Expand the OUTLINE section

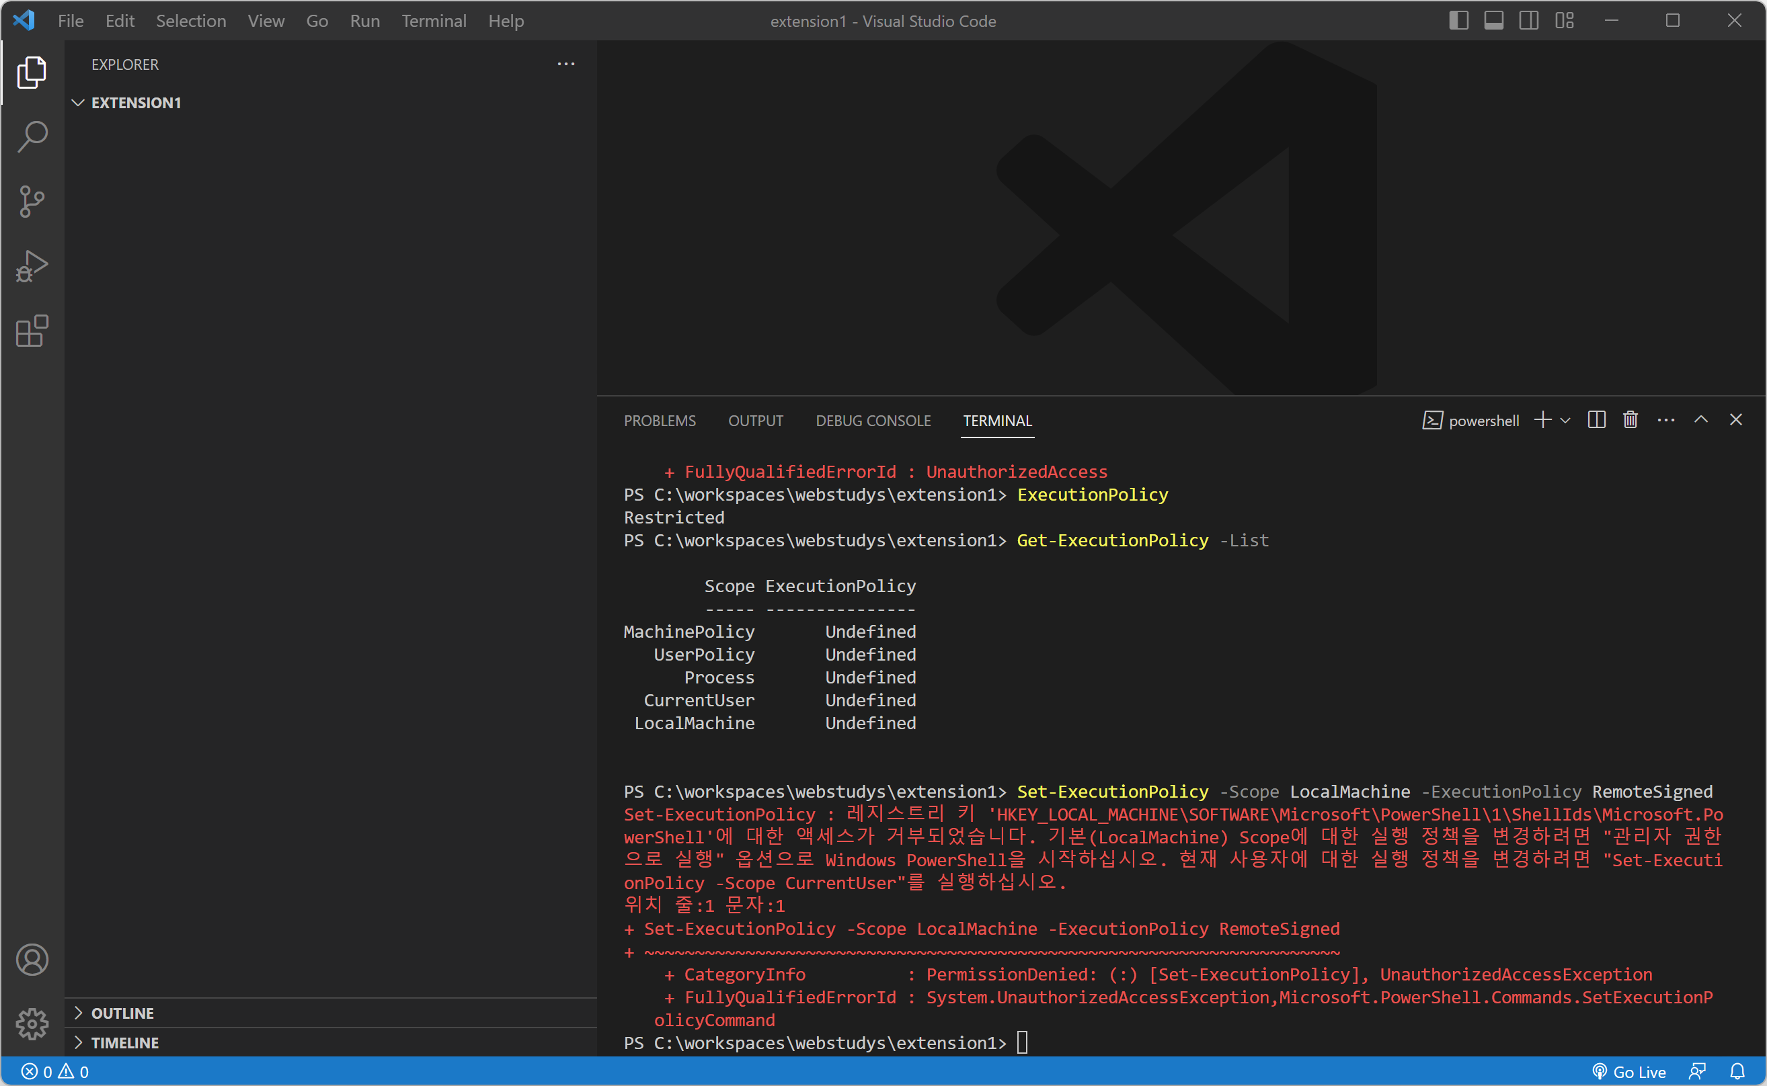(x=122, y=1013)
